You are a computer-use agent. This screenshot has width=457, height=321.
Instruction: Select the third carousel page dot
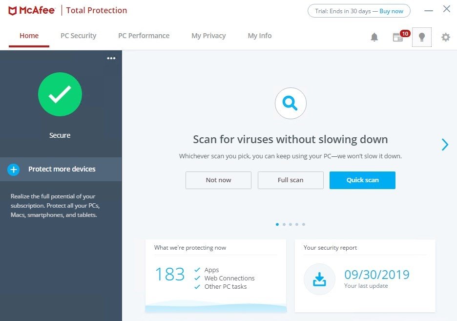291,224
